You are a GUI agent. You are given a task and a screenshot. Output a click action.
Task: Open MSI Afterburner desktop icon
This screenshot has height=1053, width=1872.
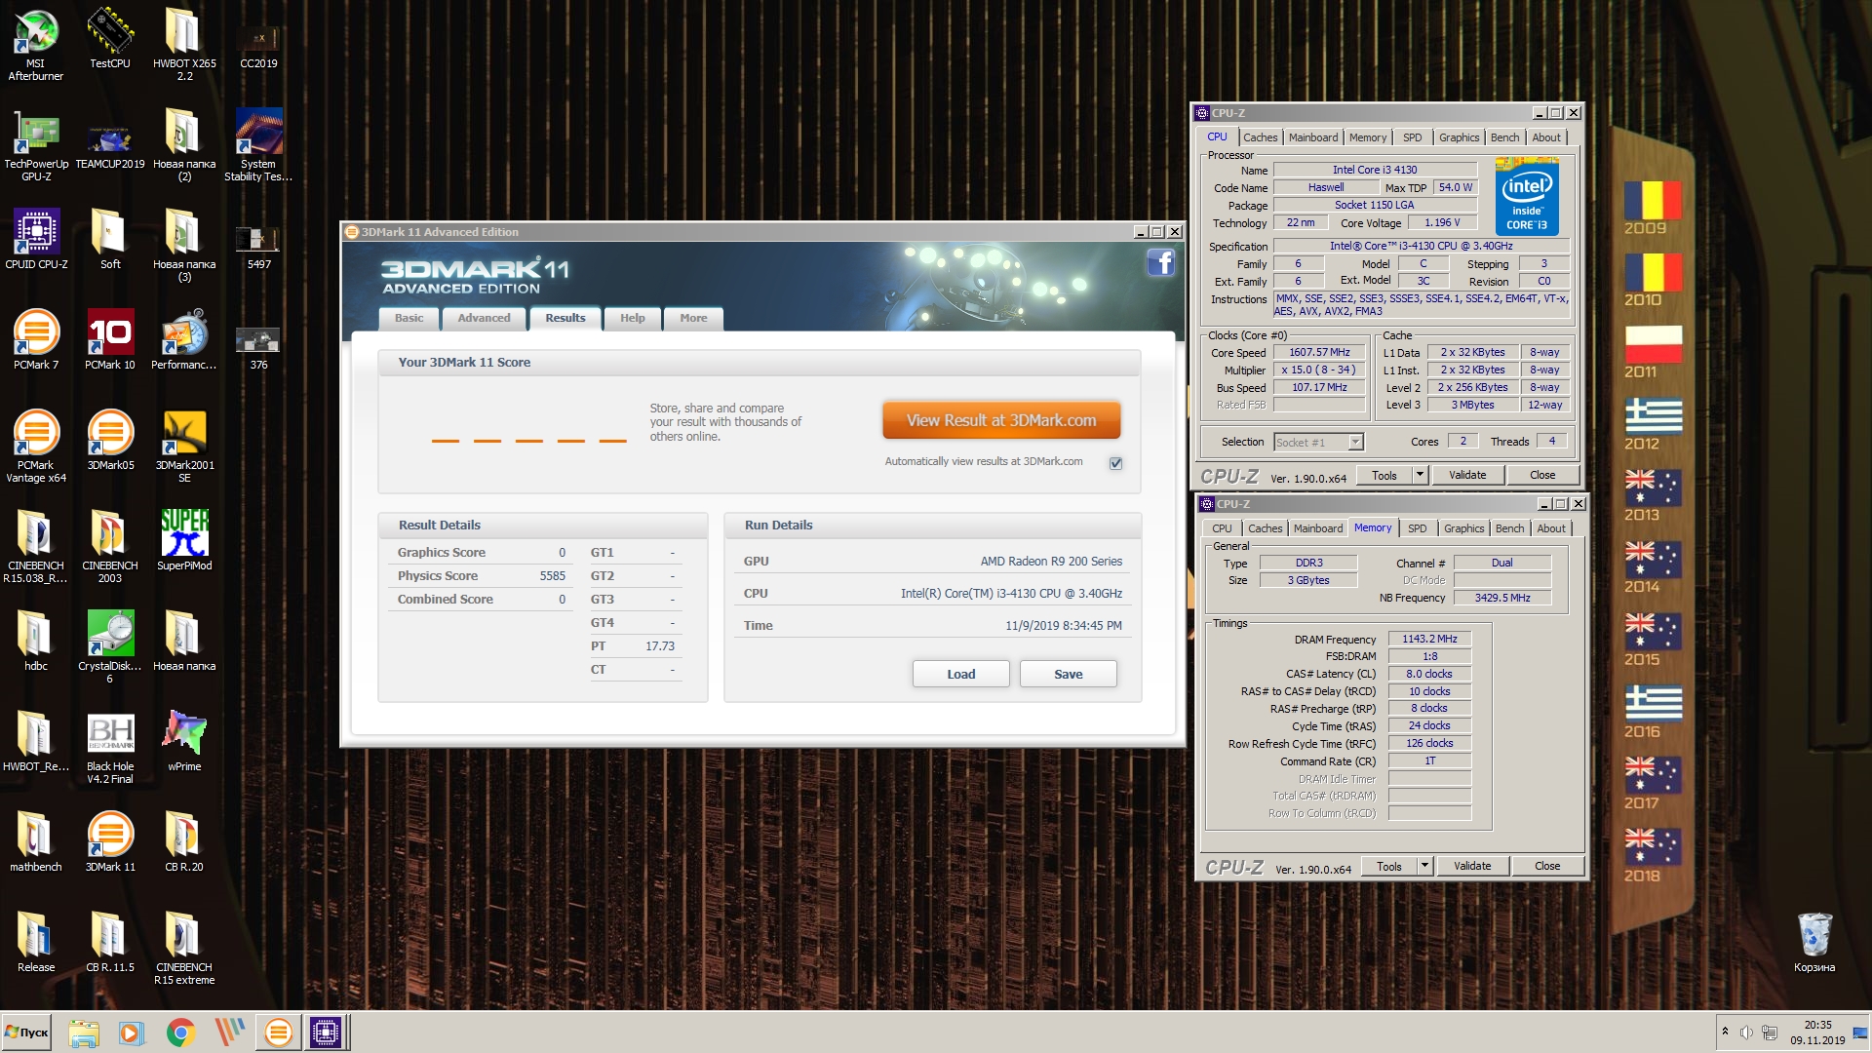pos(35,44)
